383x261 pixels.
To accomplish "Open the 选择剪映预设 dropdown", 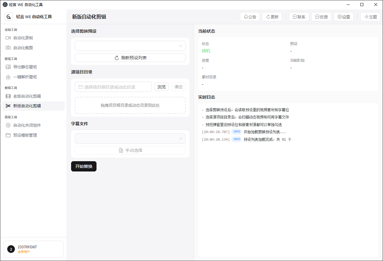I will coord(130,46).
